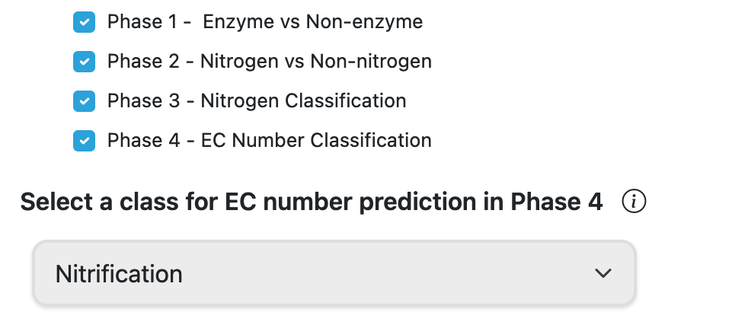Click the chevron arrow in Nitrification dropdown
Viewport: 748px width, 325px height.
(x=603, y=273)
